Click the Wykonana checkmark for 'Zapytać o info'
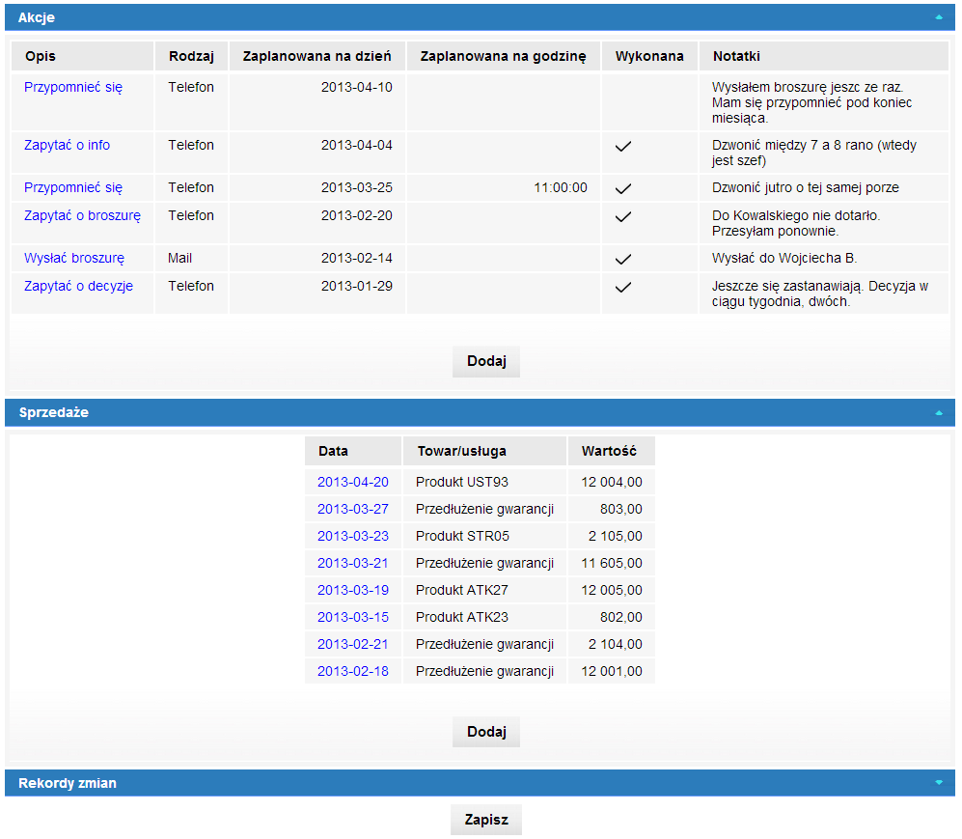Image resolution: width=962 pixels, height=839 pixels. pos(623,147)
